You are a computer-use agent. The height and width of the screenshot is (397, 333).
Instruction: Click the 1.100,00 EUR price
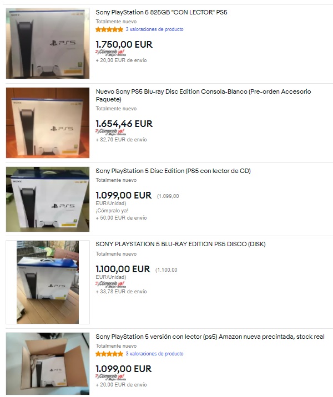click(123, 269)
